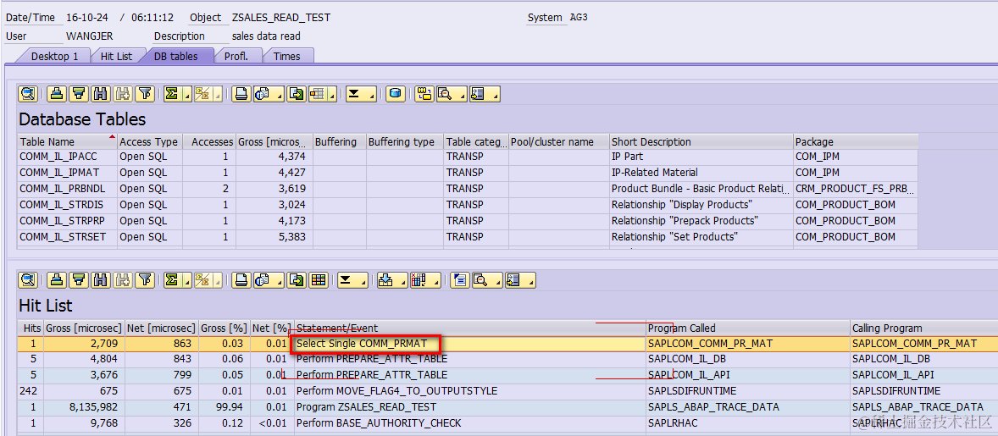The height and width of the screenshot is (436, 998).
Task: Export the Database Tables list
Action: point(296,94)
